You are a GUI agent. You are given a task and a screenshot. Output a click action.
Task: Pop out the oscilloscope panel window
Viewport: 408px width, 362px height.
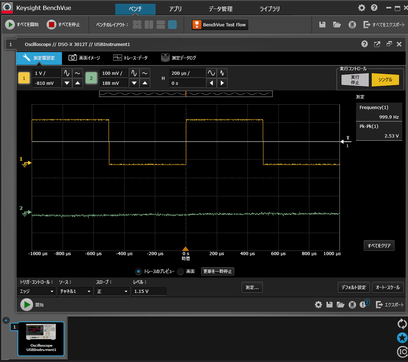[x=377, y=44]
